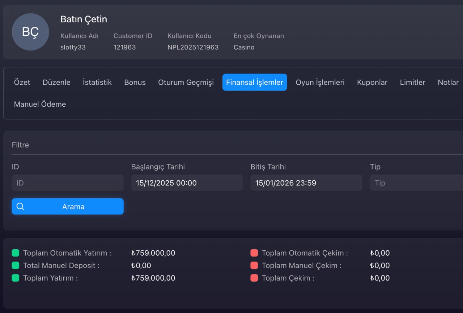Go to the İstatistik tab
463x313 pixels.
97,82
